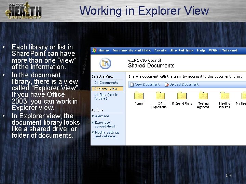
Task: Click the Alert me bullet icon
Action: tap(93, 116)
